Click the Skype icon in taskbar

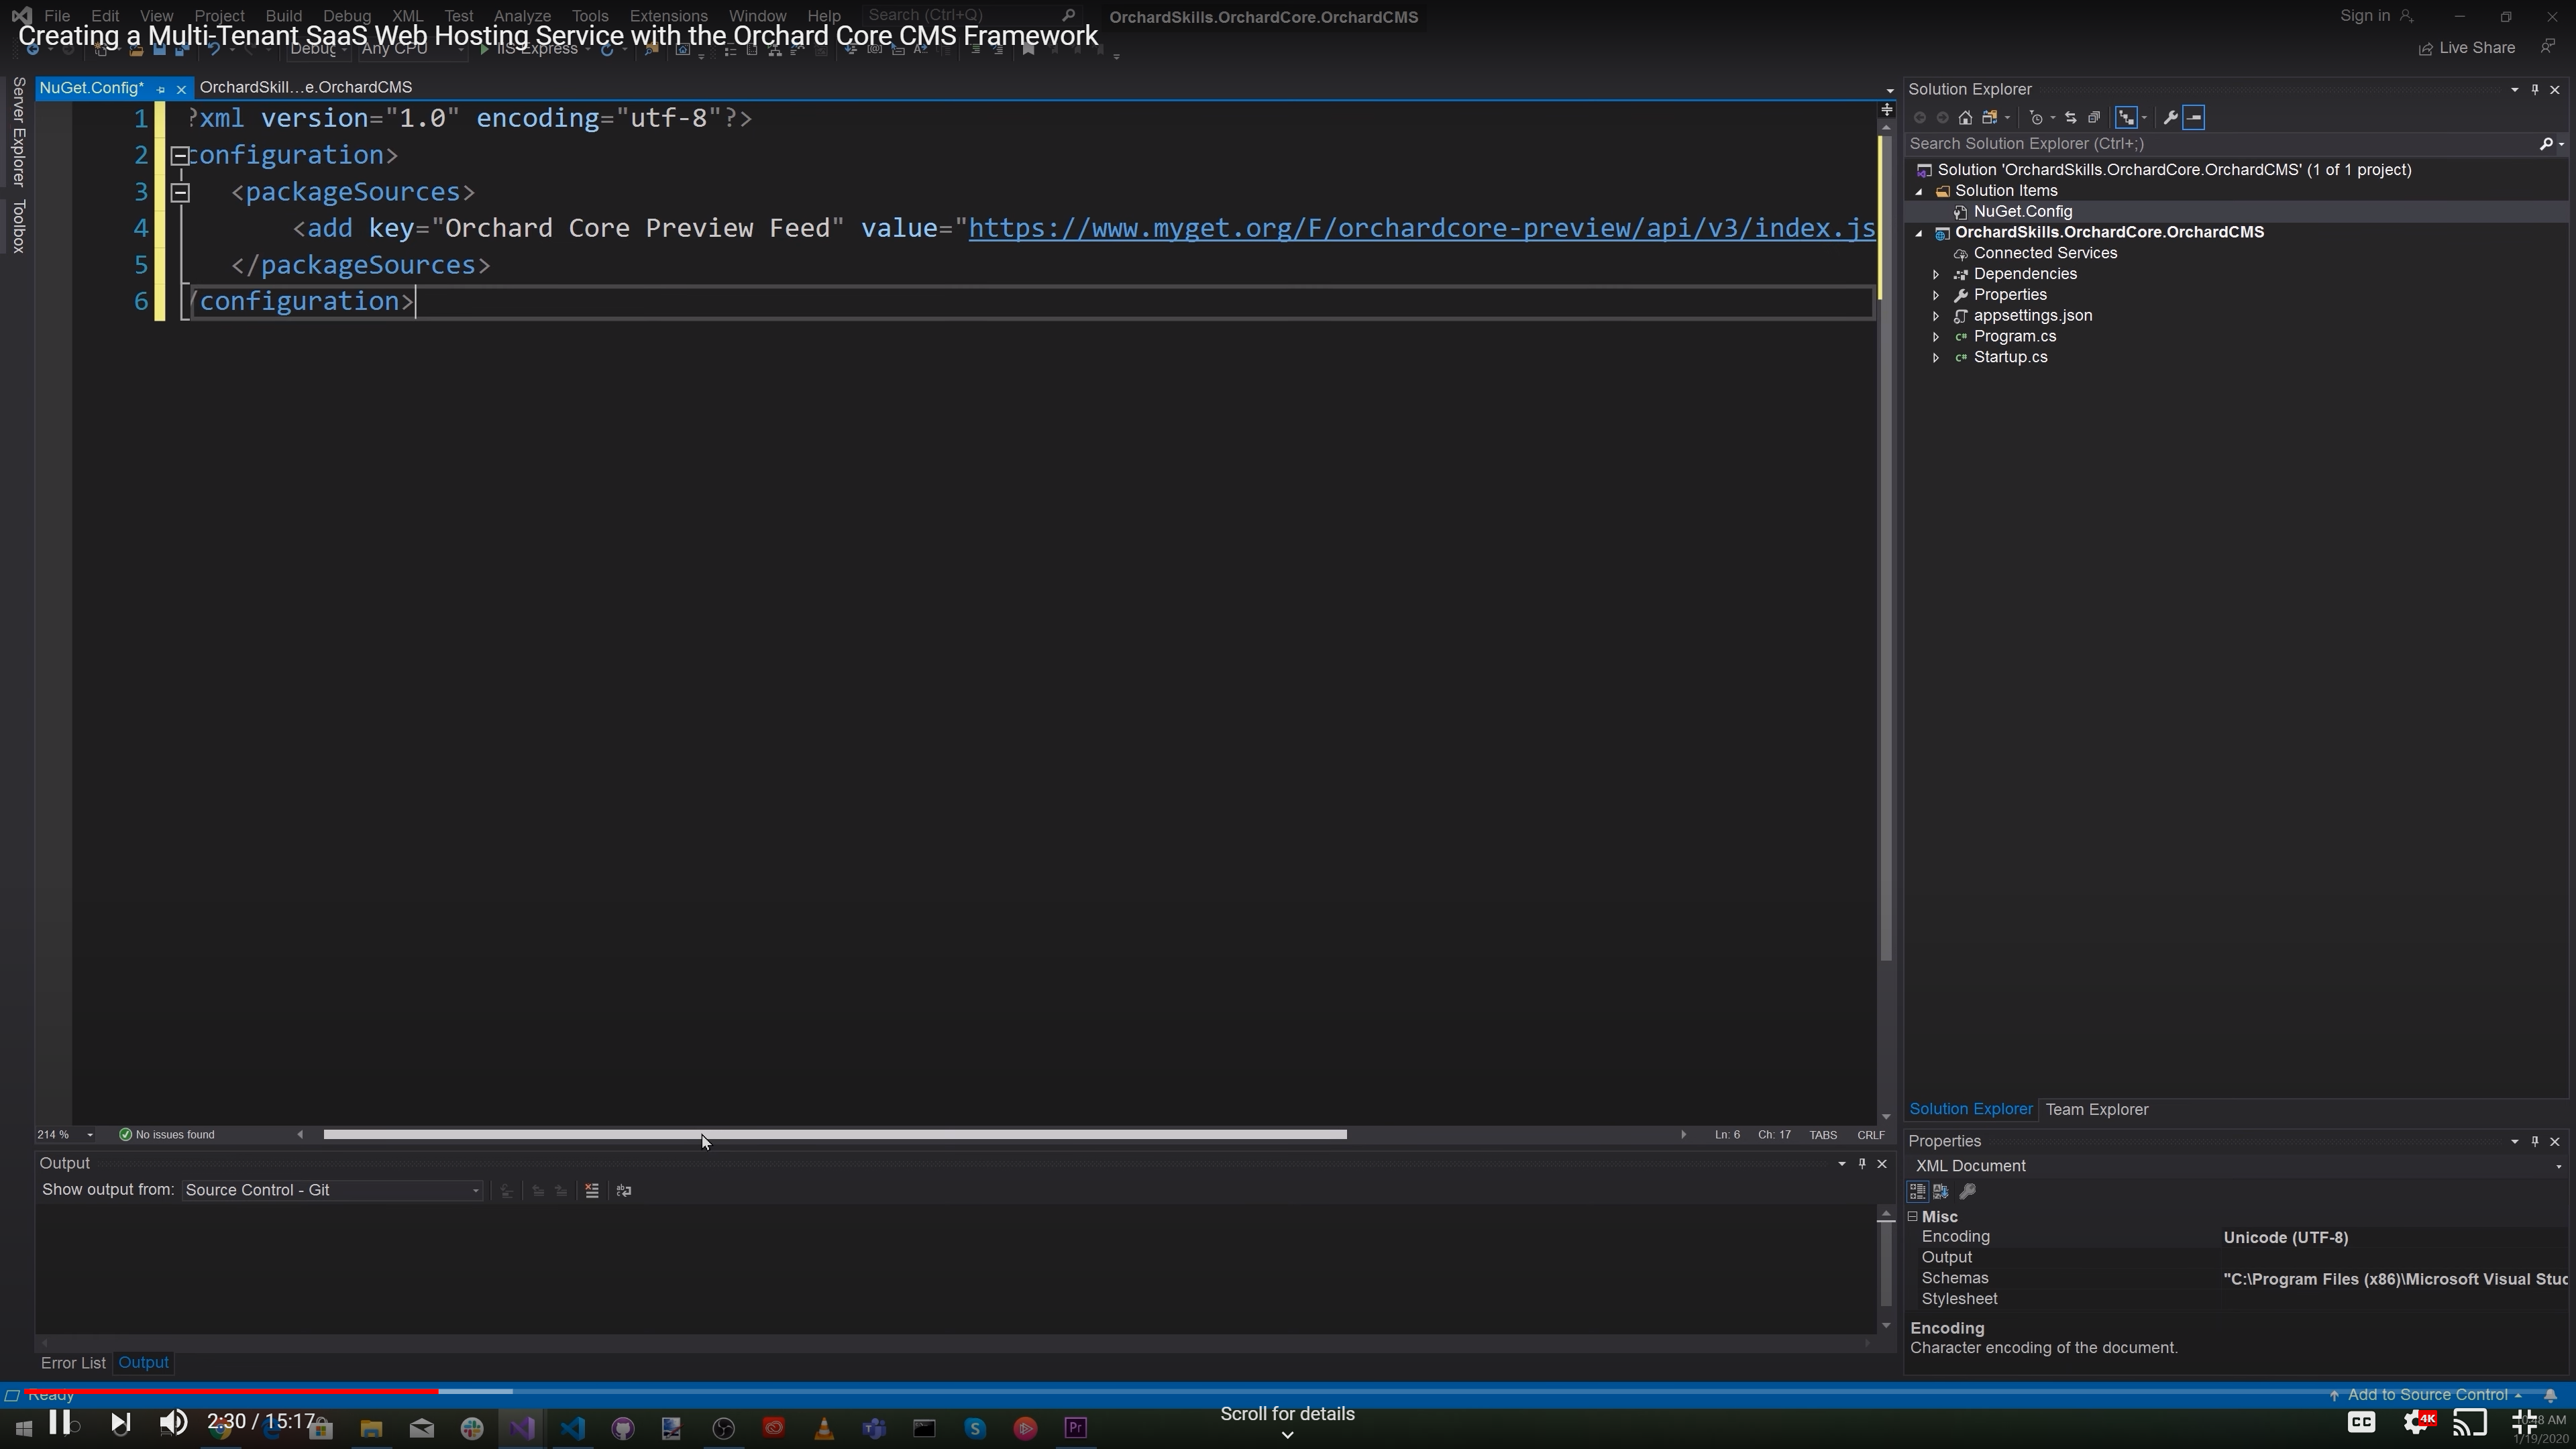[x=975, y=1428]
